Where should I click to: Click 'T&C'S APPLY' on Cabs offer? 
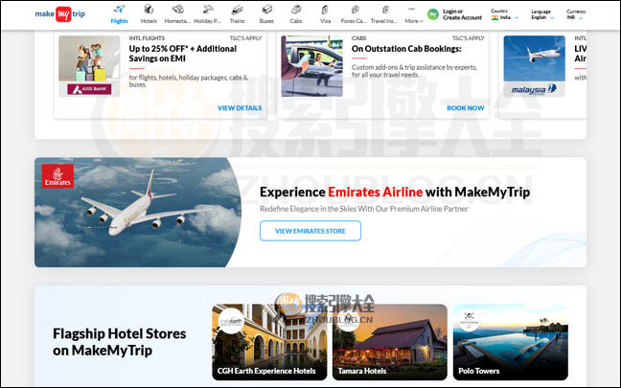click(468, 38)
